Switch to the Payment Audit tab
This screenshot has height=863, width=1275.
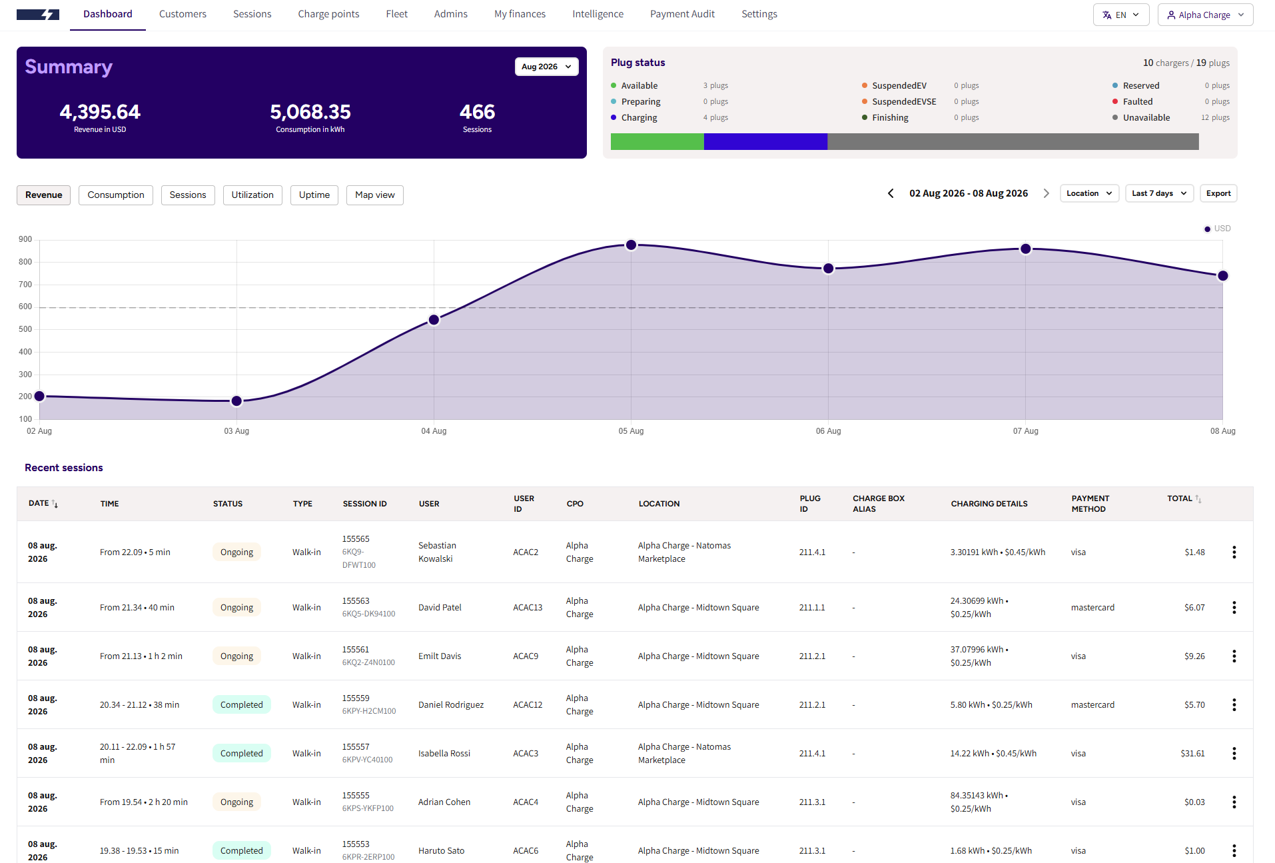(x=682, y=14)
